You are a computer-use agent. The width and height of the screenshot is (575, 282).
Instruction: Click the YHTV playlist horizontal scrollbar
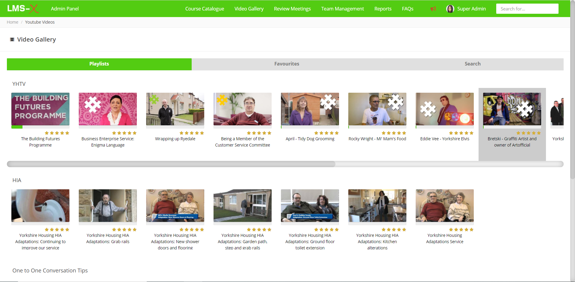click(x=171, y=164)
